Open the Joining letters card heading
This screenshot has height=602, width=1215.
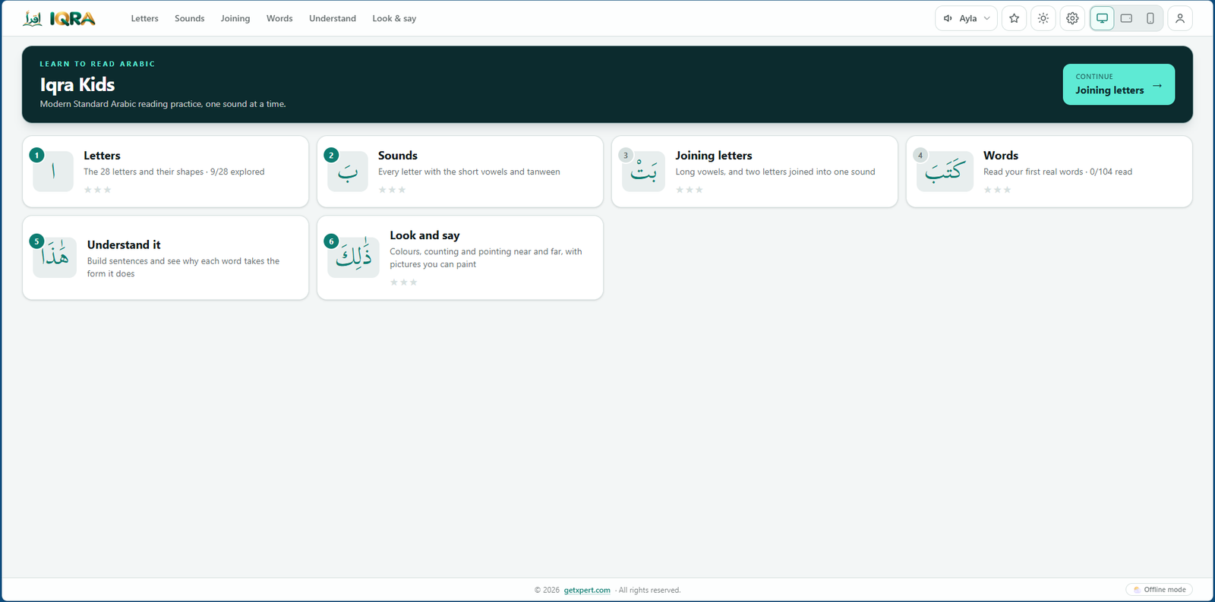(x=714, y=156)
